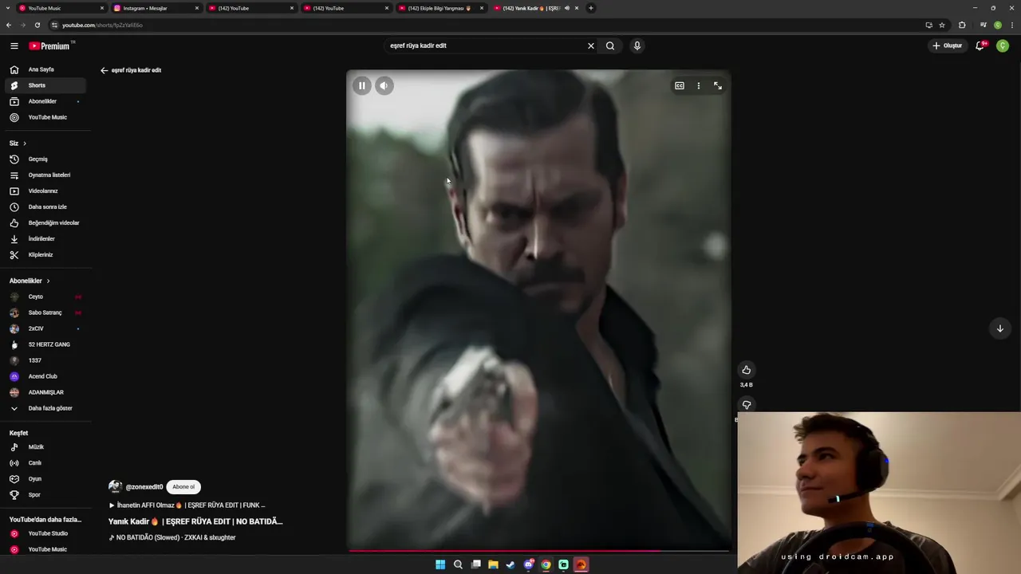This screenshot has height=574, width=1021.
Task: Open Beğendiğim videolar
Action: pyautogui.click(x=45, y=222)
